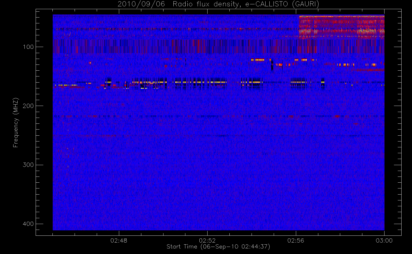This screenshot has height=254, width=412.
Task: Click the '02:56' time tick label
Action: click(x=296, y=241)
